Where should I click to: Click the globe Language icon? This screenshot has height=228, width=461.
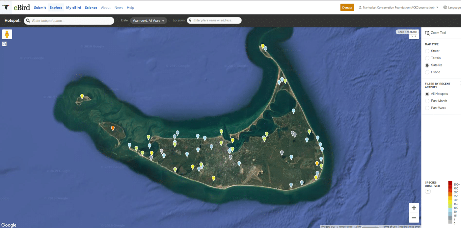445,7
